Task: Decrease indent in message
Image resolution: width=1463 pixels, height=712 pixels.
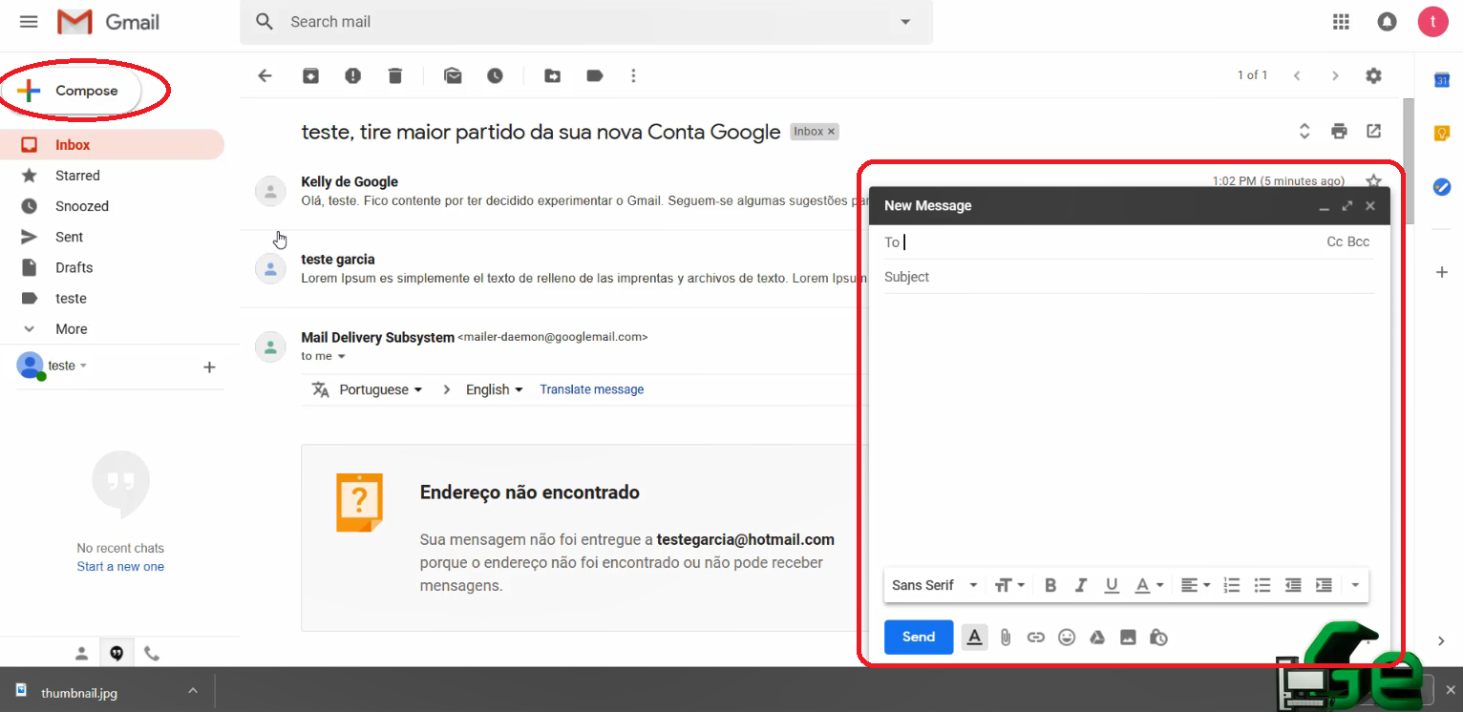Action: [1293, 585]
